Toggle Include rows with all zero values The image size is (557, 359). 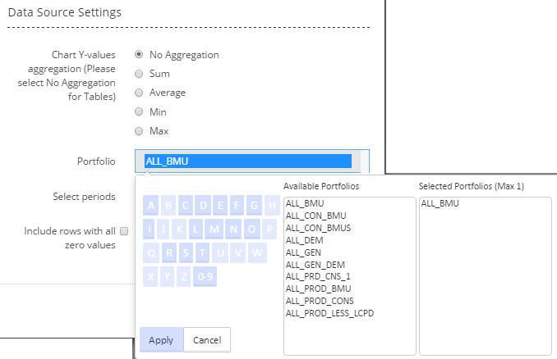click(124, 231)
